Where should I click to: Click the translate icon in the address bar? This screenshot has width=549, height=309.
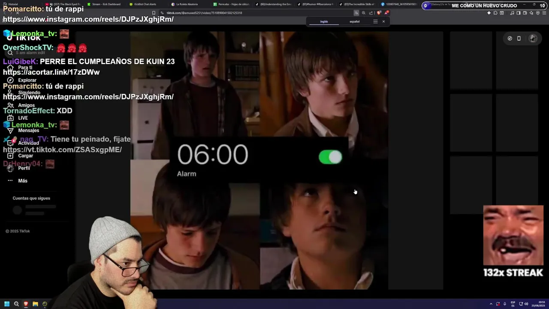tap(356, 13)
